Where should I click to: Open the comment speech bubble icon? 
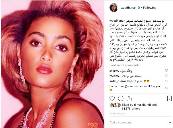(121, 98)
